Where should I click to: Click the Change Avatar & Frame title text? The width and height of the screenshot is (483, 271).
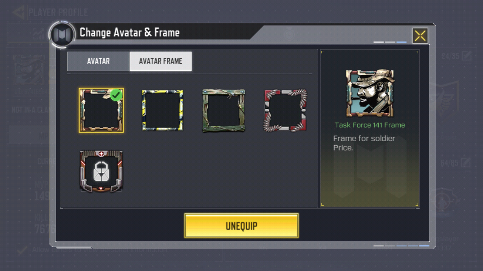coord(129,33)
